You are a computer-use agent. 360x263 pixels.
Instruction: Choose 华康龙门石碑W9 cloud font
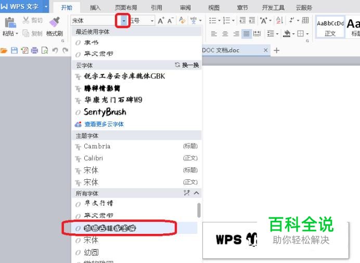click(x=136, y=100)
